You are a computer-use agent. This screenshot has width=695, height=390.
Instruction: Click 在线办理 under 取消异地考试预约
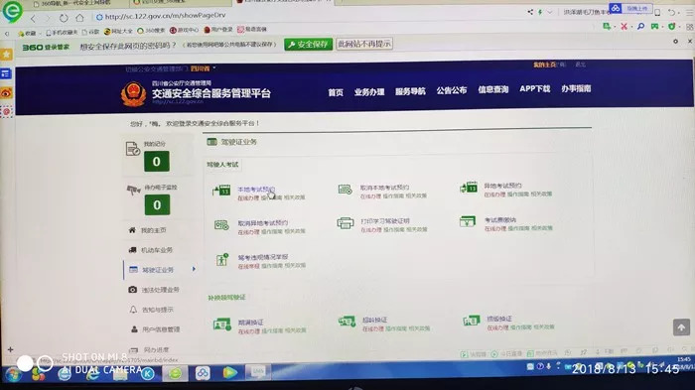(x=248, y=232)
